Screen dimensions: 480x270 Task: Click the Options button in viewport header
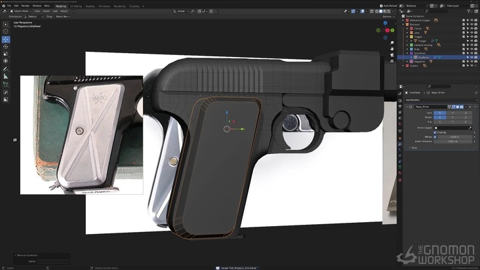(x=388, y=16)
